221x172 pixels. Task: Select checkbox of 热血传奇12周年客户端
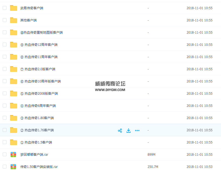point(5,44)
